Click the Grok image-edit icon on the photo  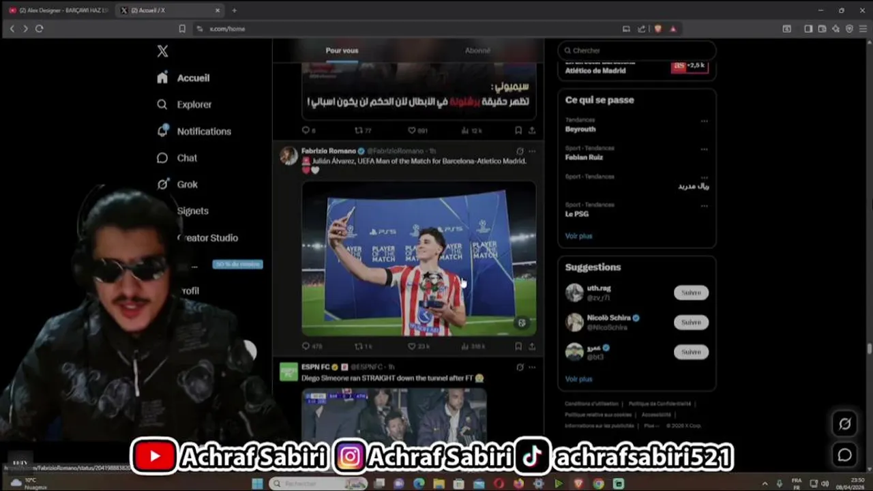pos(522,323)
